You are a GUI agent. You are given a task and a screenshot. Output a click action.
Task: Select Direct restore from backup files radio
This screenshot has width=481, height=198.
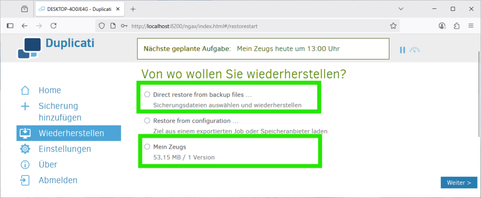(x=147, y=94)
